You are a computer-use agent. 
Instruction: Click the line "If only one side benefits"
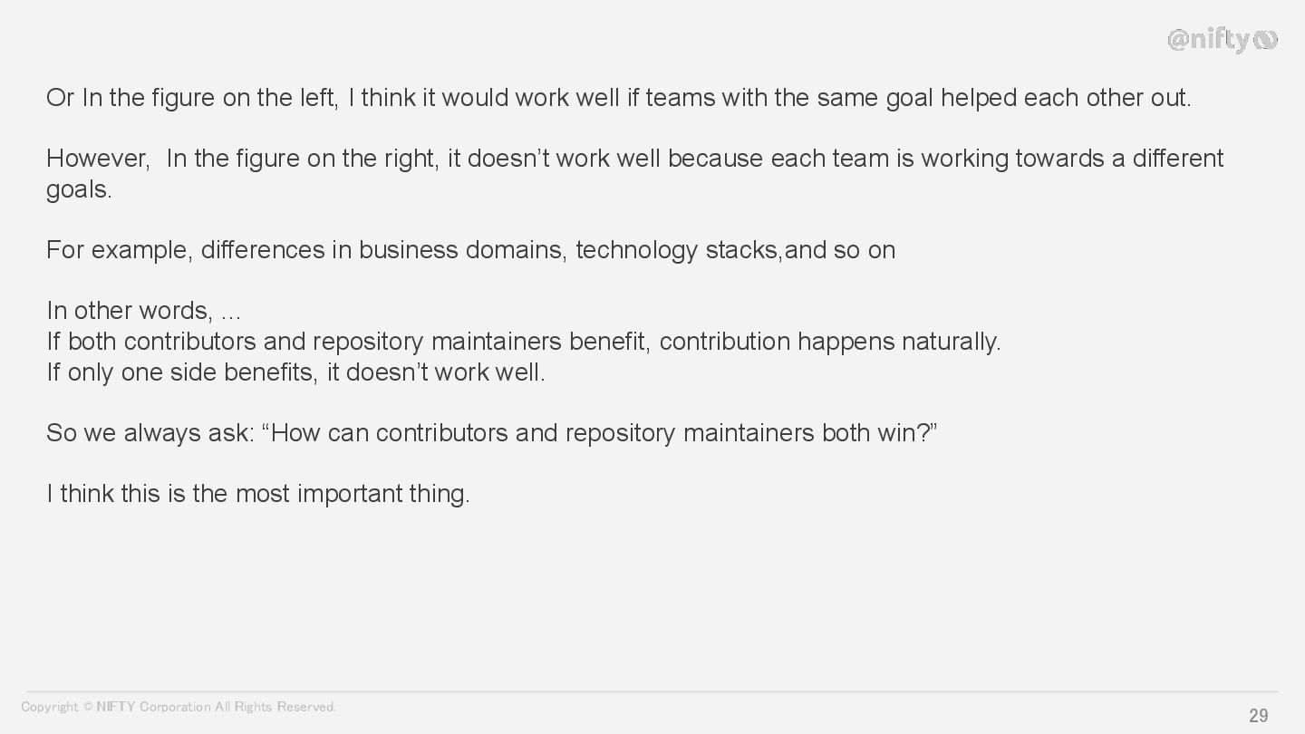pyautogui.click(x=295, y=372)
